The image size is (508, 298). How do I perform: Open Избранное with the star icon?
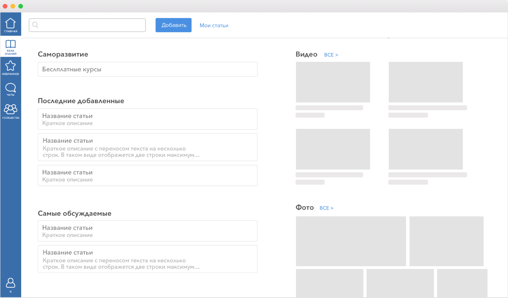point(11,66)
